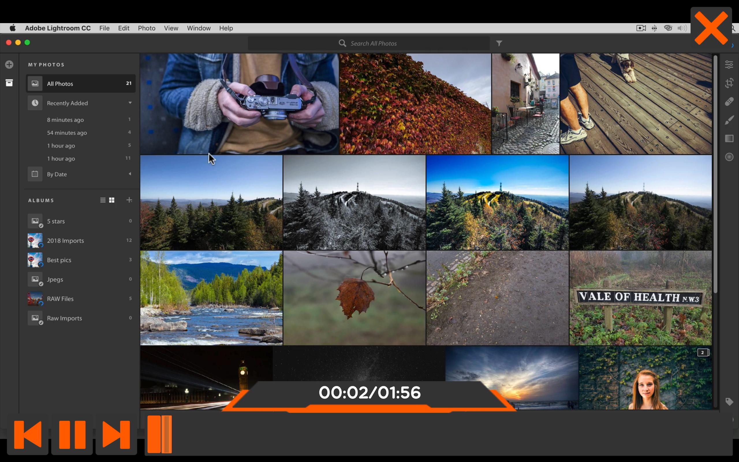This screenshot has height=462, width=739.
Task: Collapse the Recently Added section
Action: (x=130, y=103)
